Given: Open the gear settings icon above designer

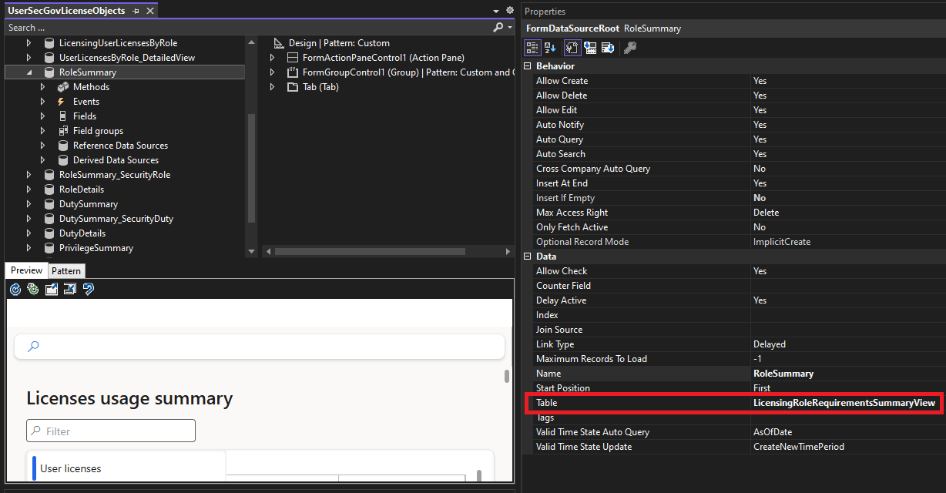Looking at the screenshot, I should (x=509, y=11).
